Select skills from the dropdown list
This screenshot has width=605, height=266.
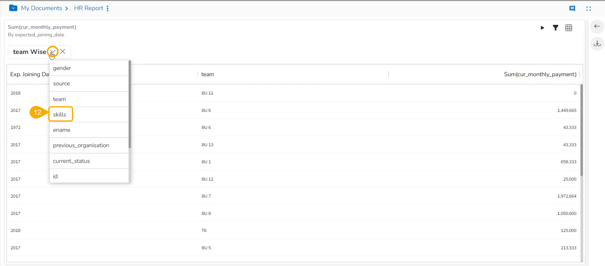click(x=60, y=114)
